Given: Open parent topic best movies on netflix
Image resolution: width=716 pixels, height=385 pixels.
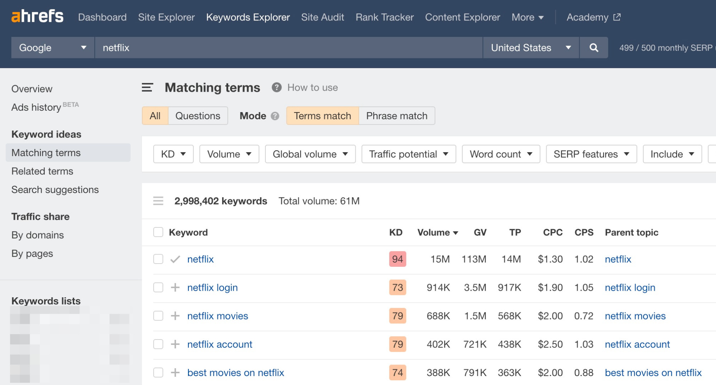Looking at the screenshot, I should click(x=653, y=372).
